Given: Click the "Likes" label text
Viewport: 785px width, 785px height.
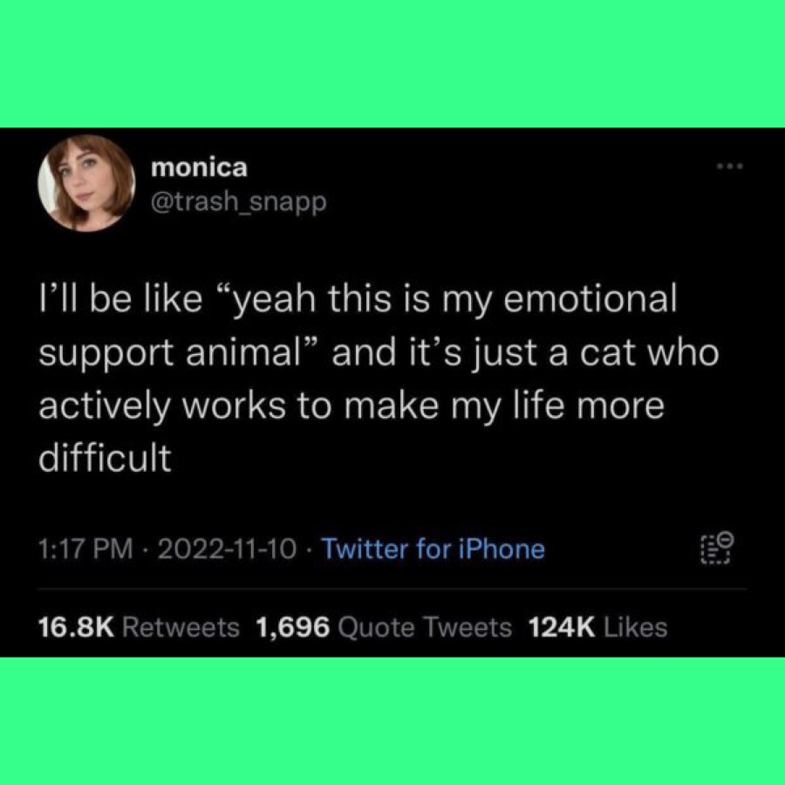Looking at the screenshot, I should point(636,627).
